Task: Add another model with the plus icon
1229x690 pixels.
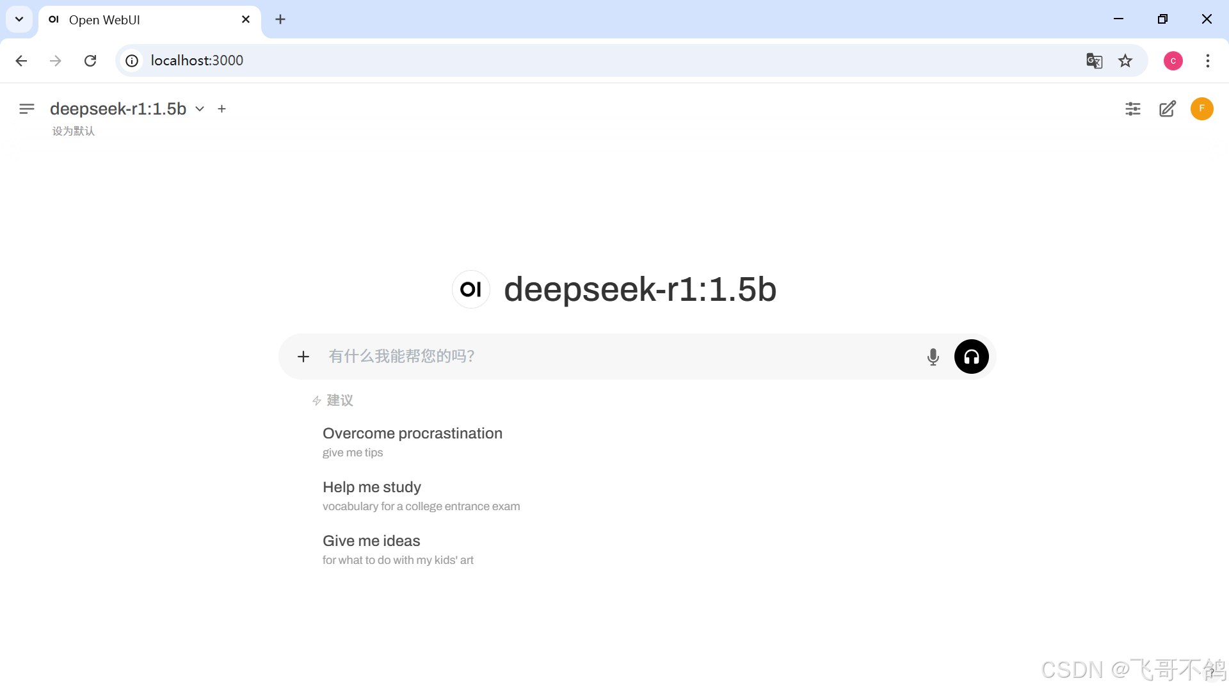Action: (222, 109)
